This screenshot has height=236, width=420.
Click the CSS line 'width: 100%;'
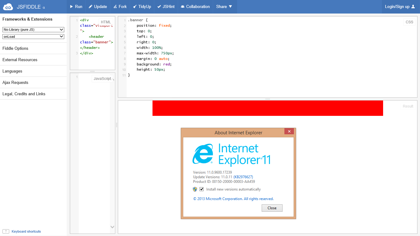tap(150, 48)
